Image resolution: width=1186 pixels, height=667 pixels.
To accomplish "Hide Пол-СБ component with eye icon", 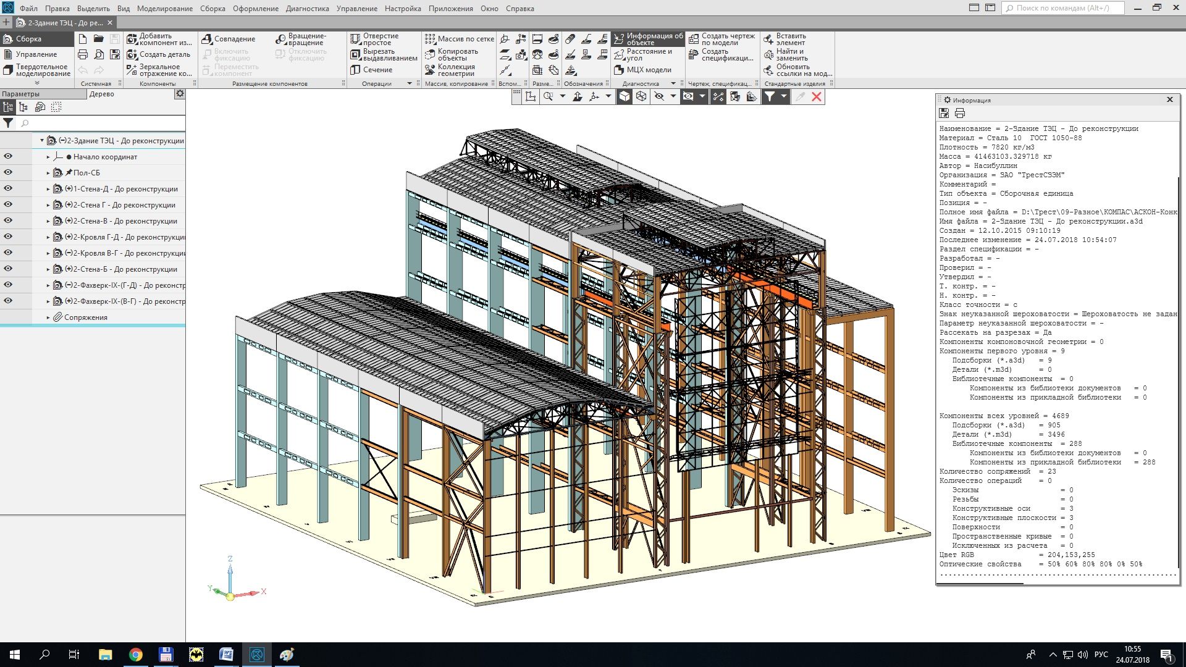I will [8, 172].
